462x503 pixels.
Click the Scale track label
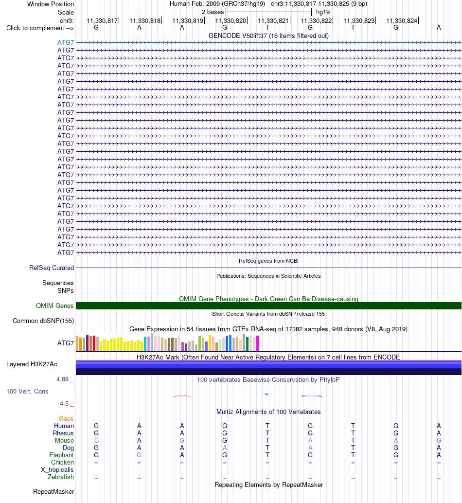point(66,12)
